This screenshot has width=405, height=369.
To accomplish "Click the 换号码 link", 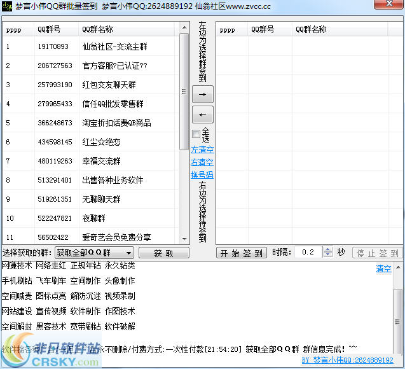I will click(x=202, y=175).
